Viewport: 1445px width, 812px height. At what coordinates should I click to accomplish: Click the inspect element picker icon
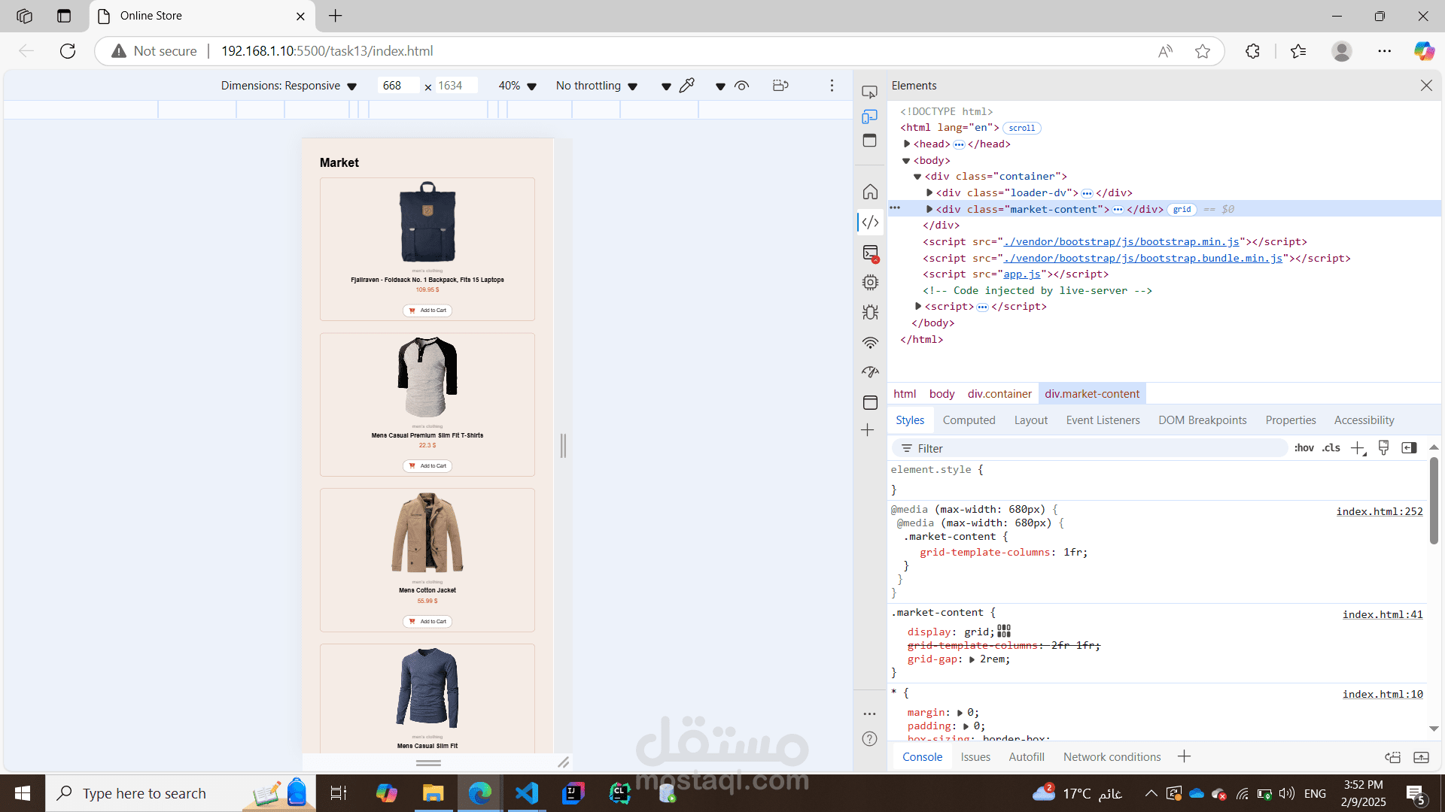point(869,92)
